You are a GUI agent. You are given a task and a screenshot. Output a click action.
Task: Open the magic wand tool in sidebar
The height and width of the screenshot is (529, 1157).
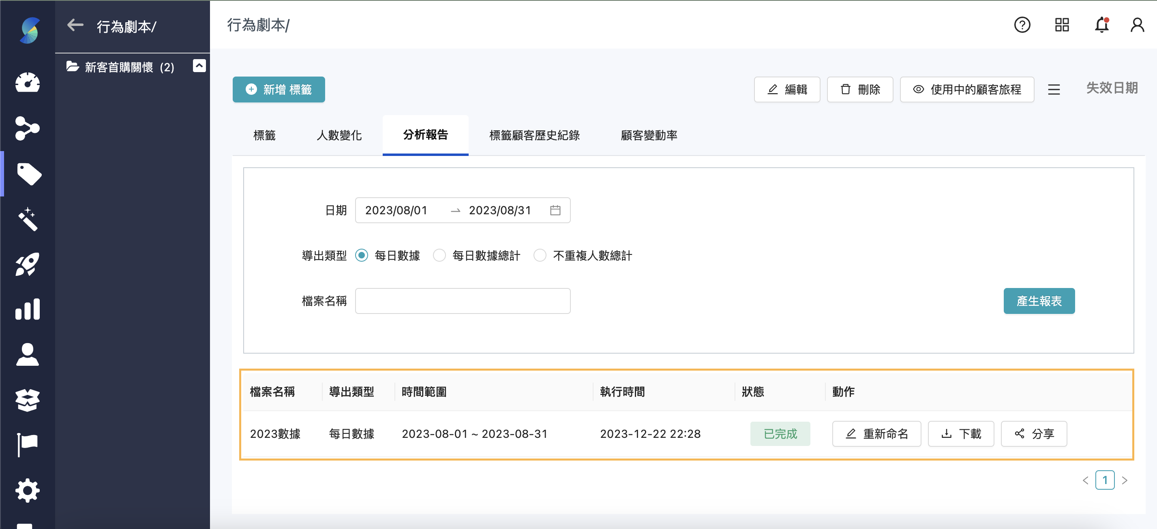28,220
